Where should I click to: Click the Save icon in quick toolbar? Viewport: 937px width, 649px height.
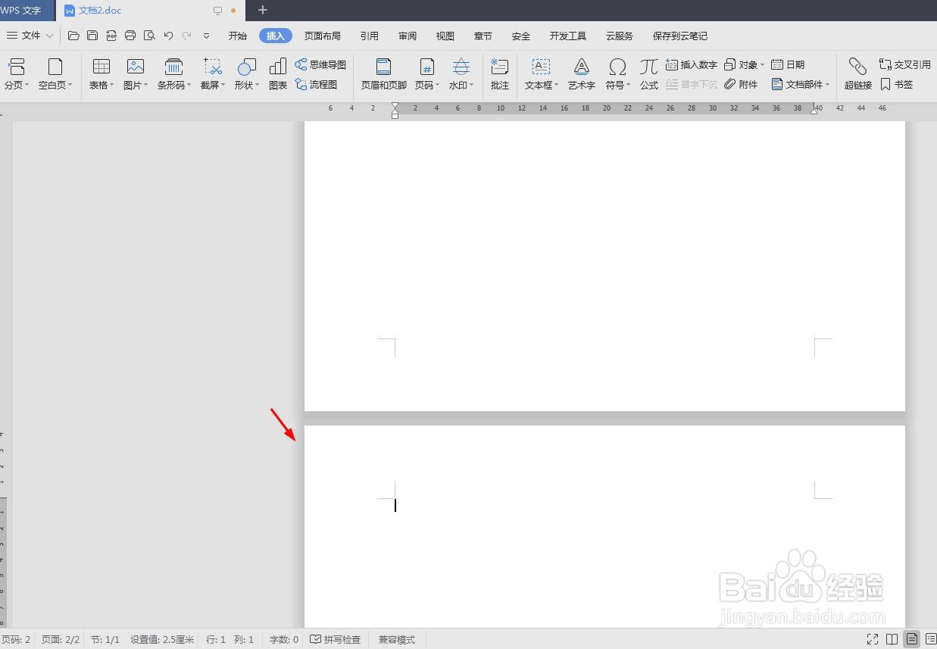[92, 36]
